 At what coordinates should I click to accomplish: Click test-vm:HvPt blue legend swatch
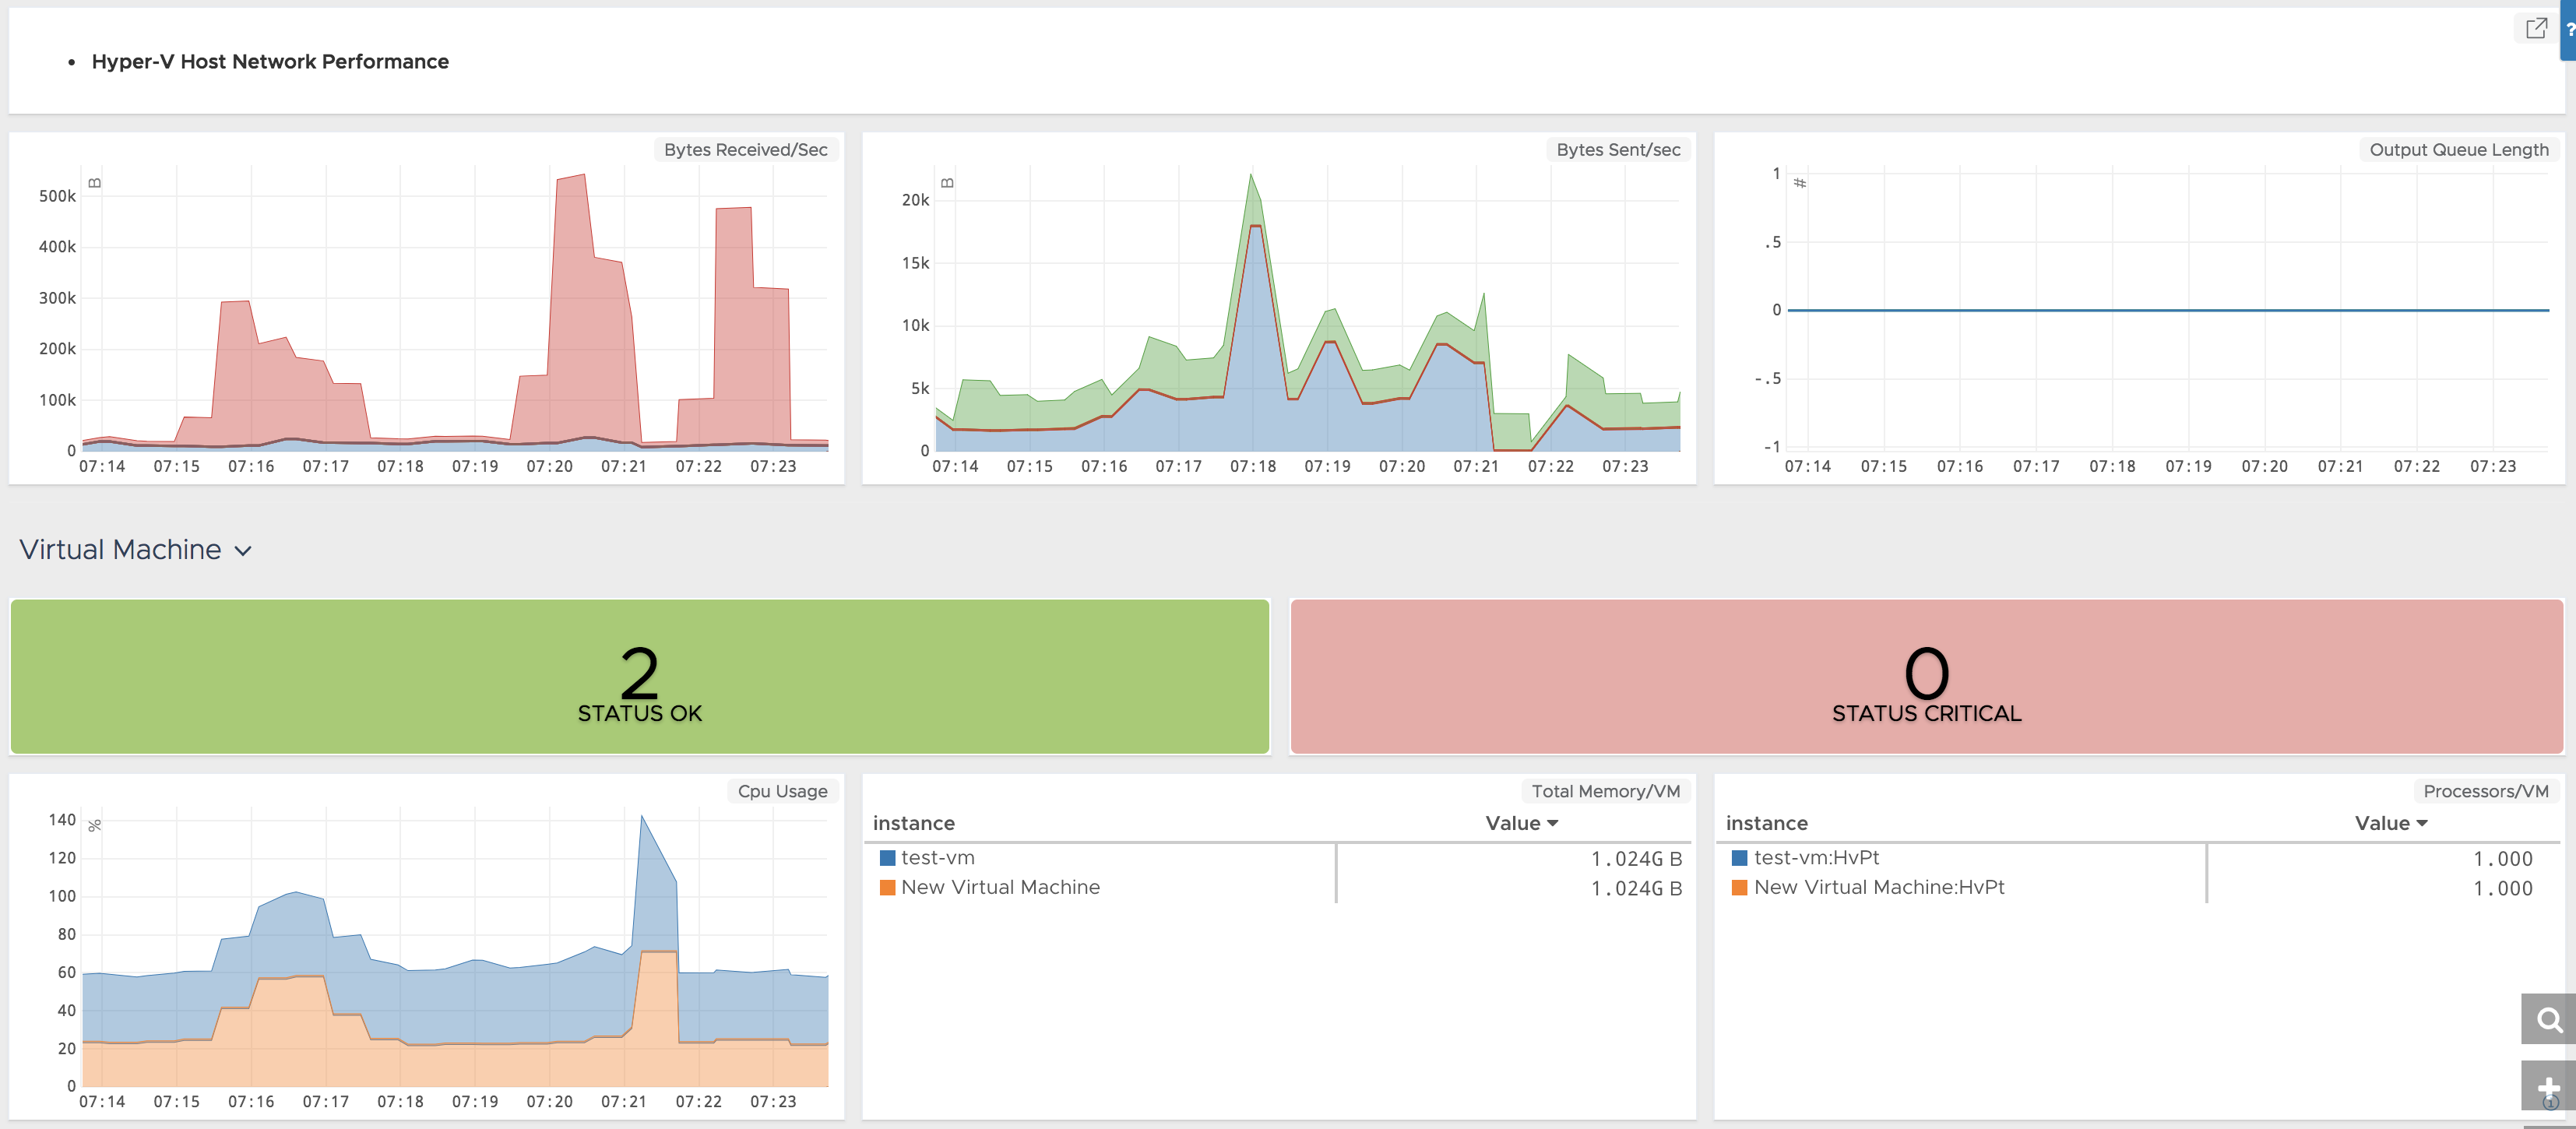pos(1739,858)
